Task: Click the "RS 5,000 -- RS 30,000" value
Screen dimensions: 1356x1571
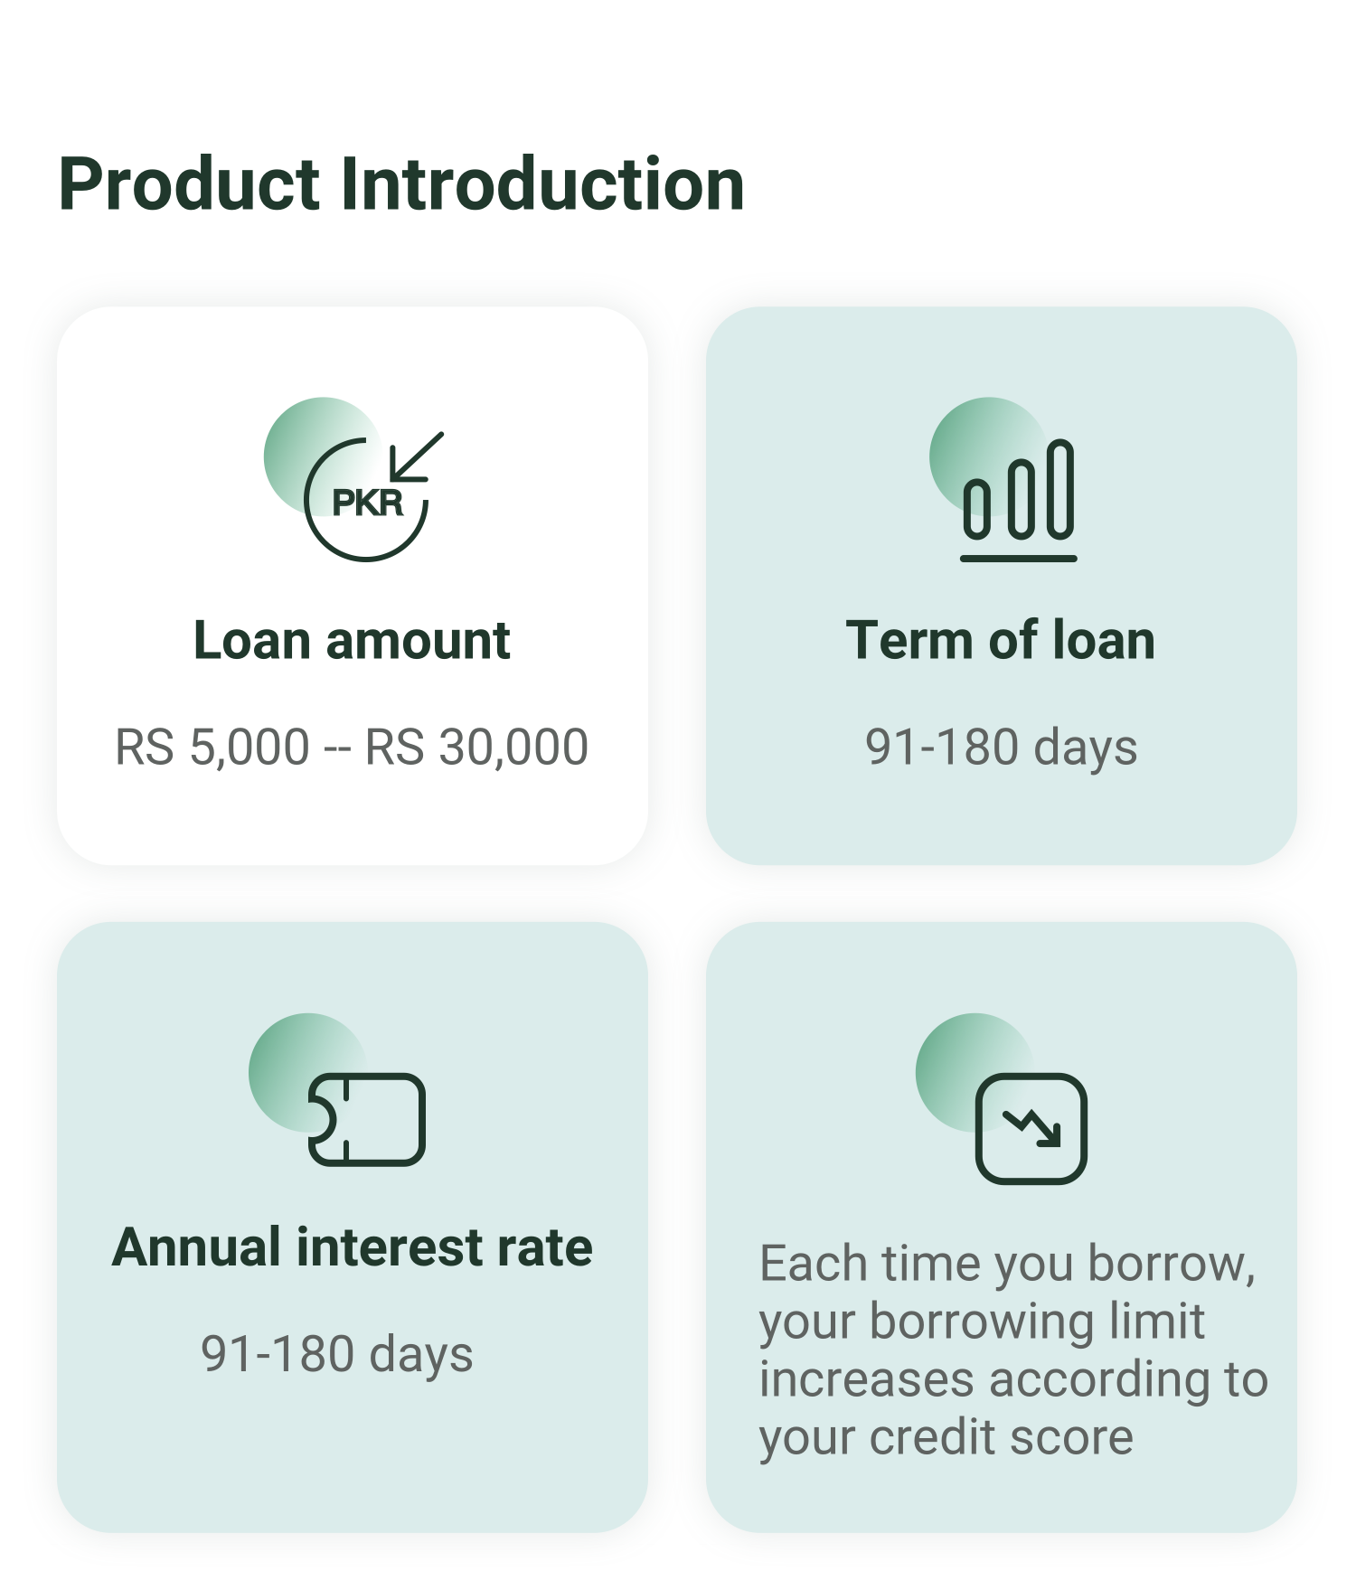Action: [352, 748]
